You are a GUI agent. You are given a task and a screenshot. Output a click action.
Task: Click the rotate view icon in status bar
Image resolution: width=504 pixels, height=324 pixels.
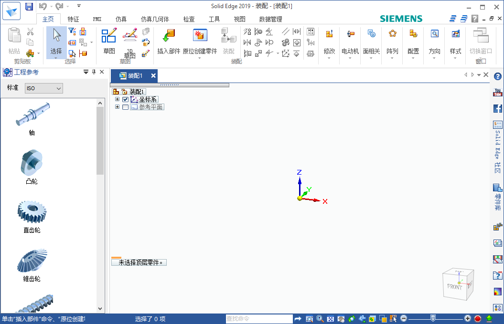click(352, 319)
